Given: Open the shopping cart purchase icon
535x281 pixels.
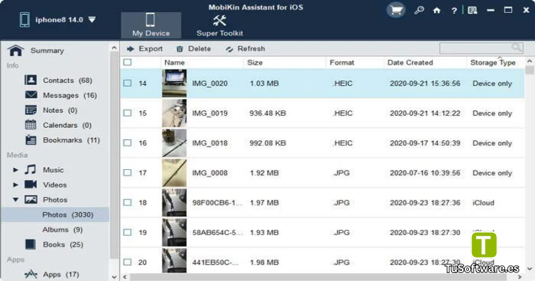Looking at the screenshot, I should click(396, 10).
